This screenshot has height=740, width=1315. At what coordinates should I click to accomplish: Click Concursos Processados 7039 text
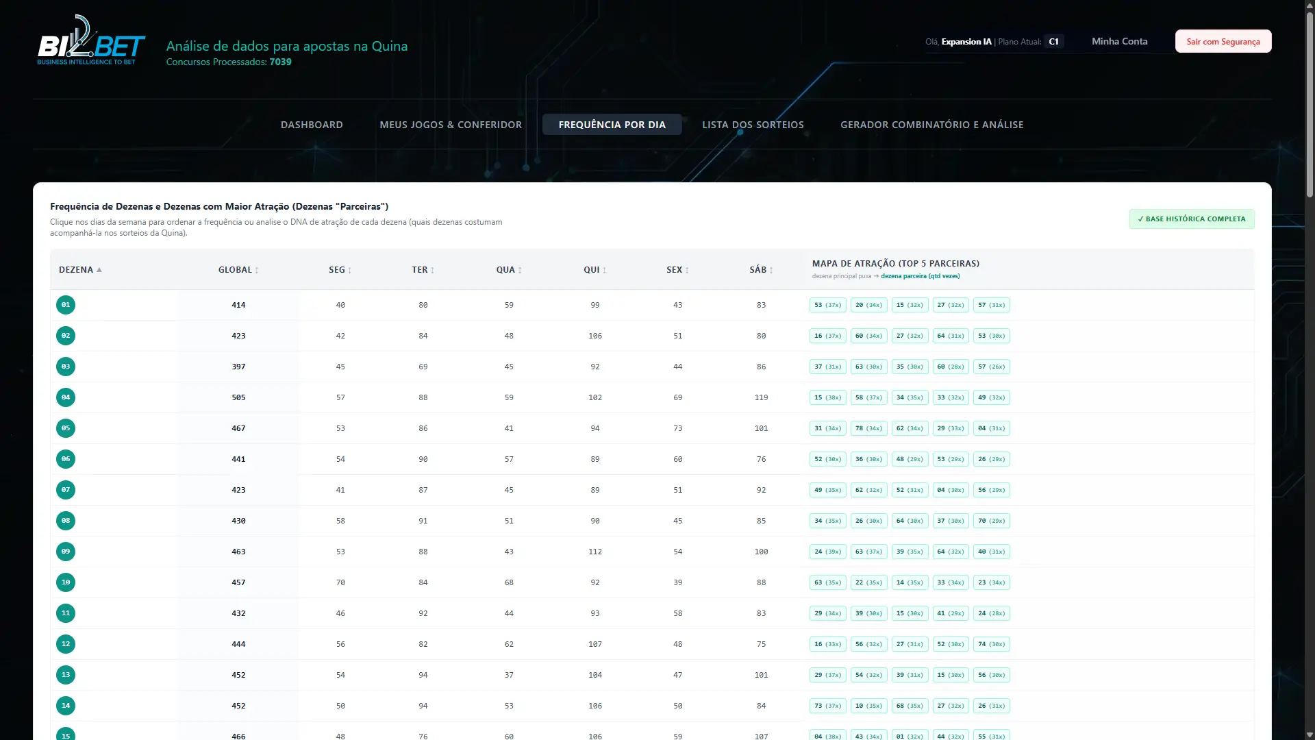click(x=229, y=62)
